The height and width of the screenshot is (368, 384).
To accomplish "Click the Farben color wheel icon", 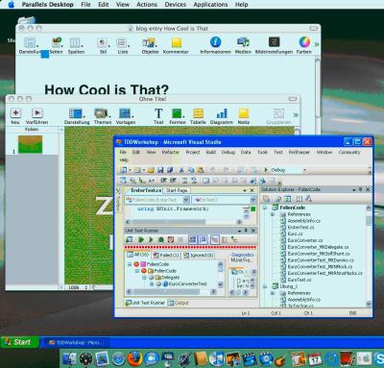I will click(x=304, y=42).
